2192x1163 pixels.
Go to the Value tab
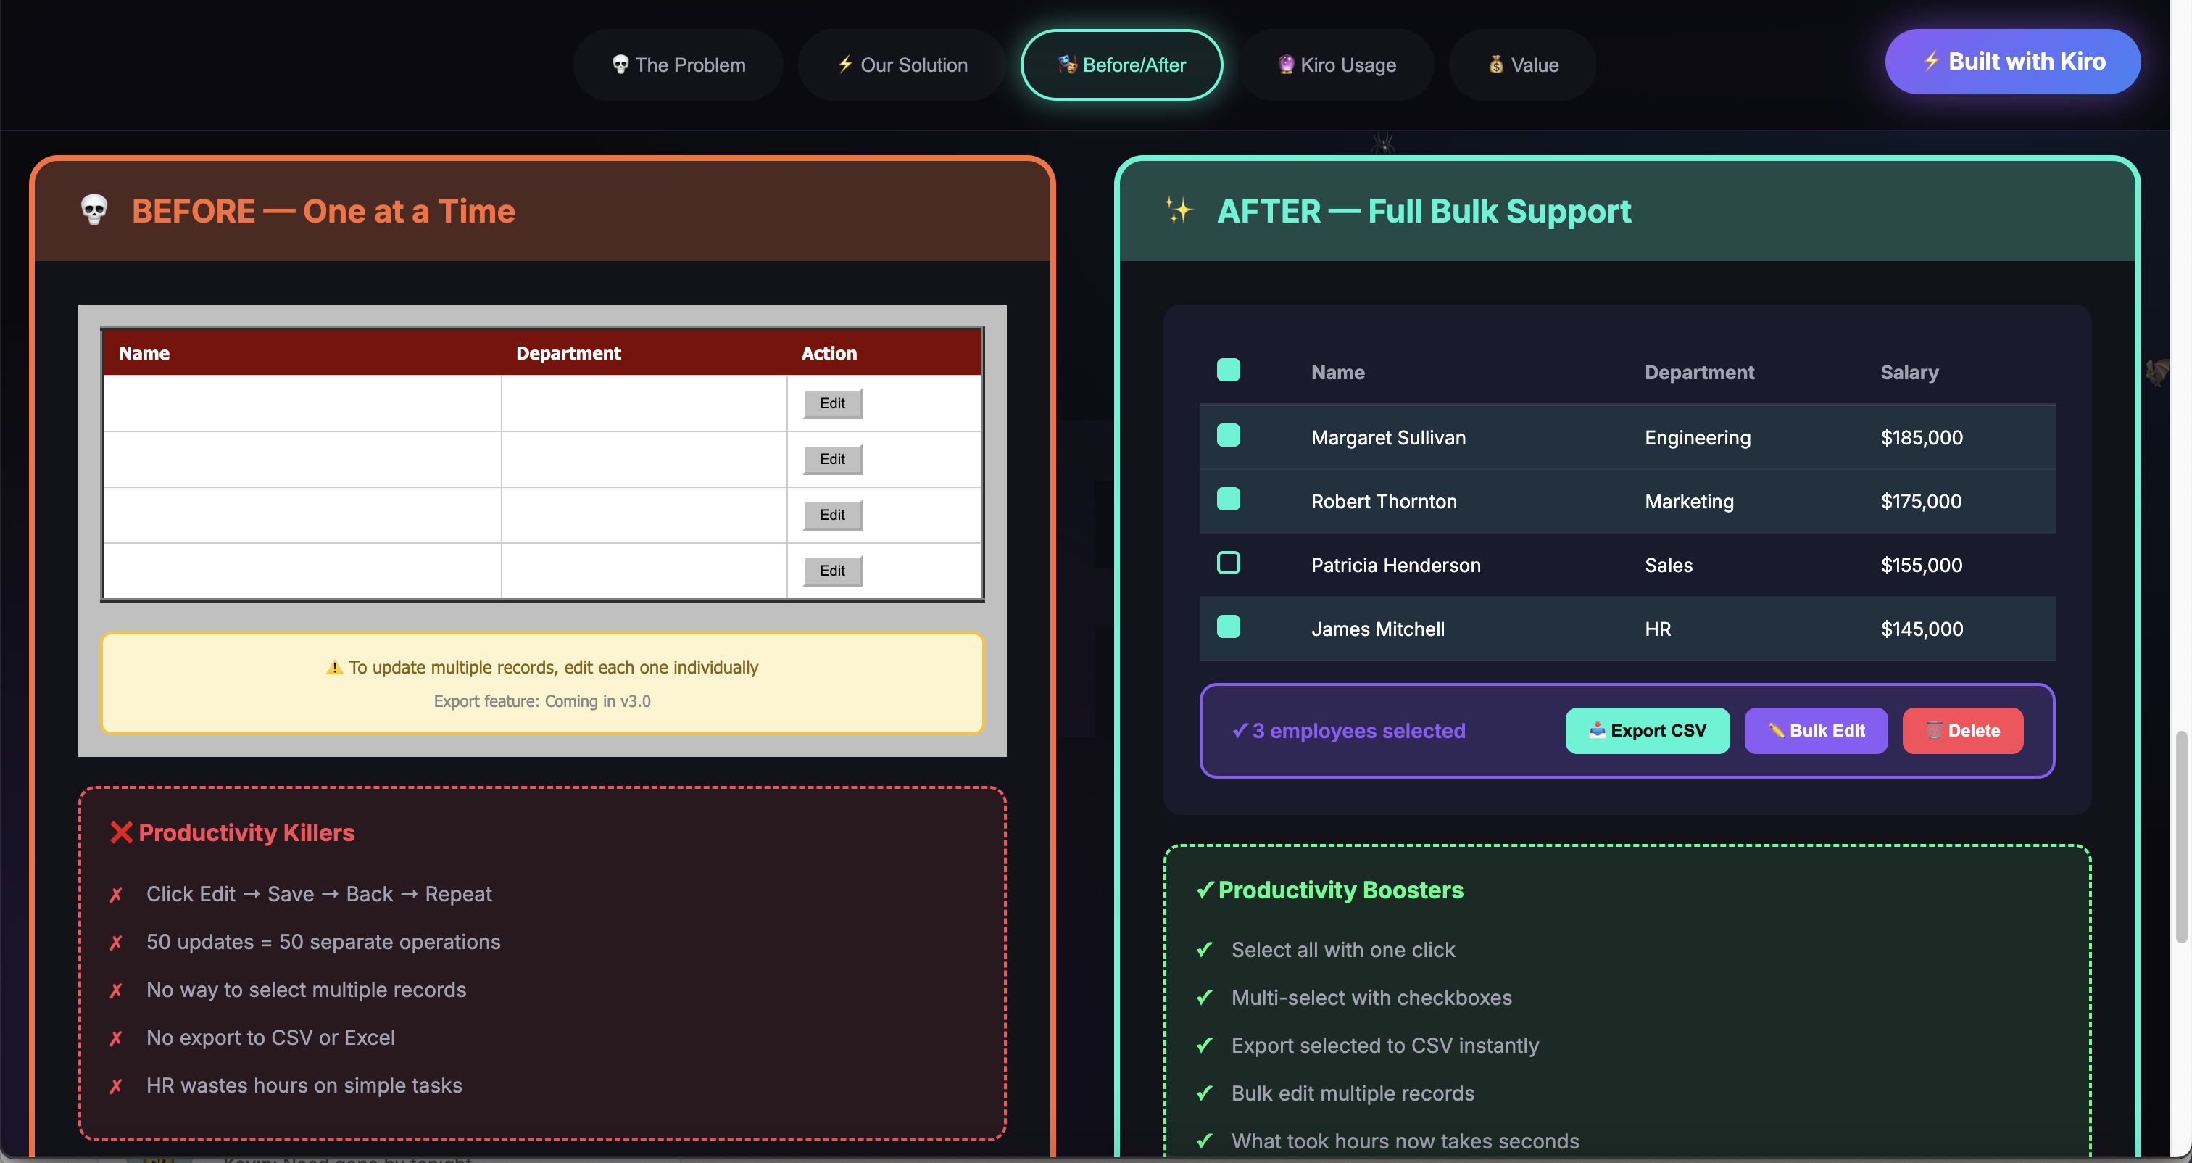tap(1522, 65)
